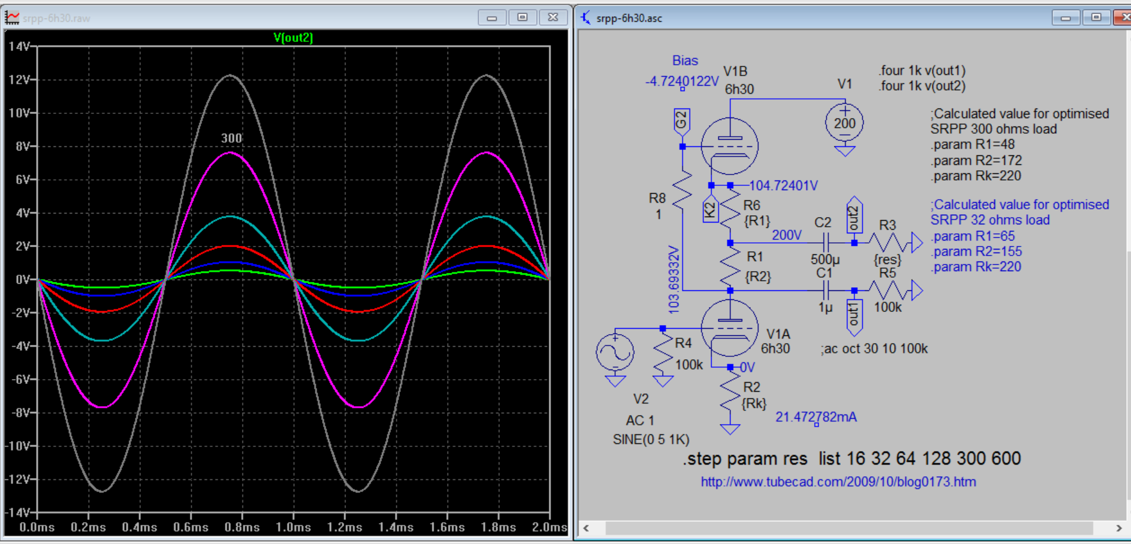
Task: Click the 1.0ms tick on time axis
Action: [293, 527]
